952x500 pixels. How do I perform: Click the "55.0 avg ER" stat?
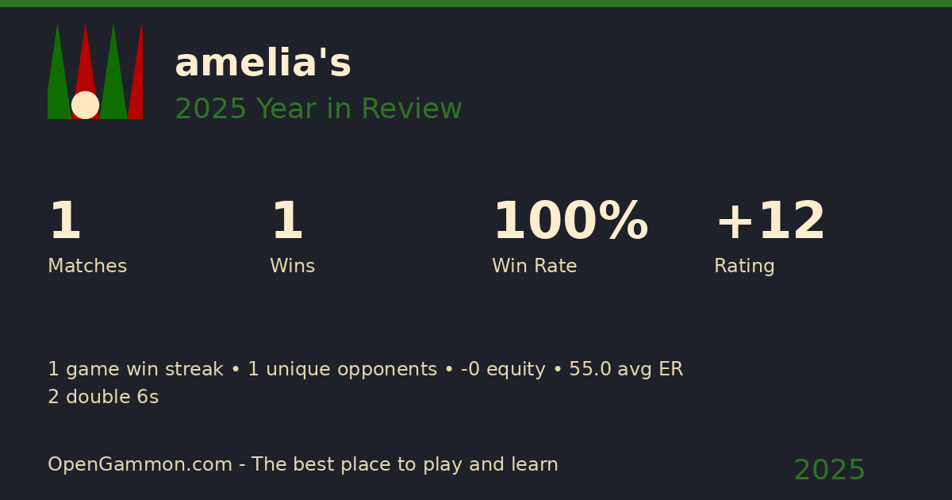(626, 370)
